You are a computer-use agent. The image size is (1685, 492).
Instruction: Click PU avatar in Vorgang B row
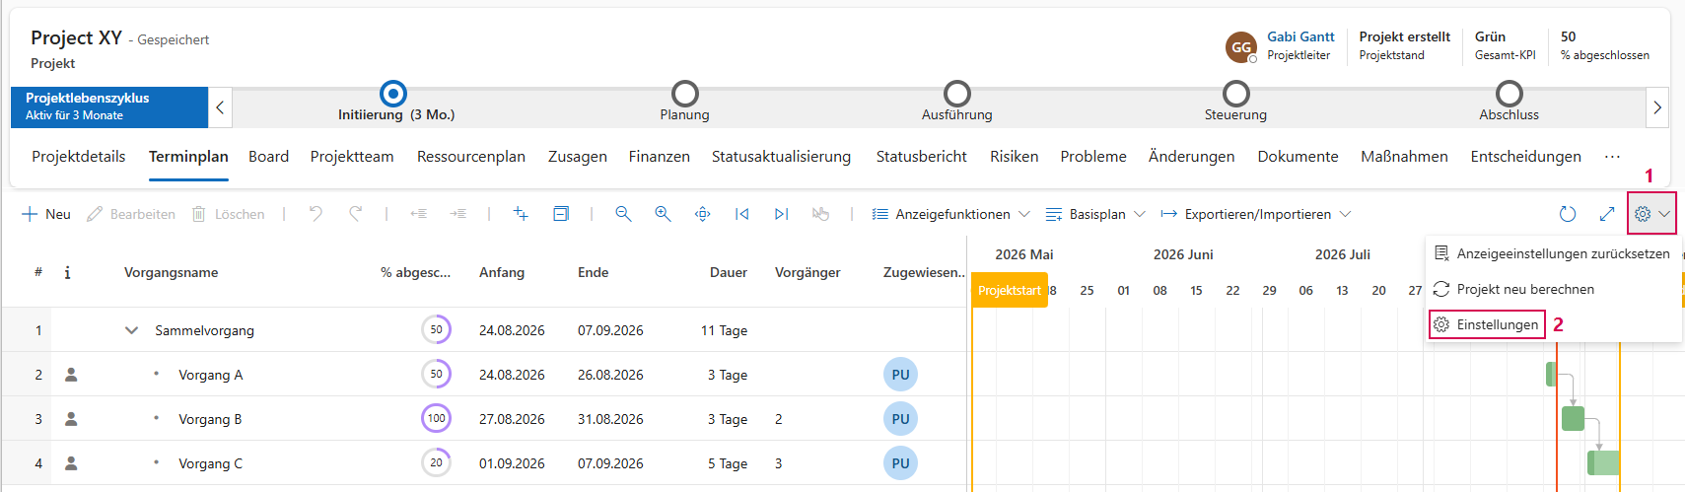[900, 419]
